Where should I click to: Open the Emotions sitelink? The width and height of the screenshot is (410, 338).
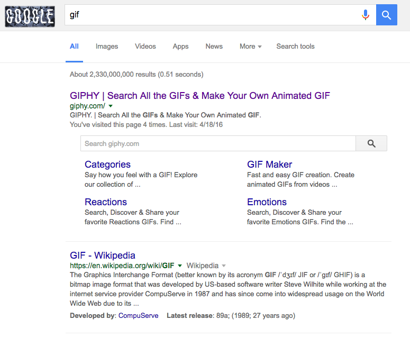click(267, 202)
